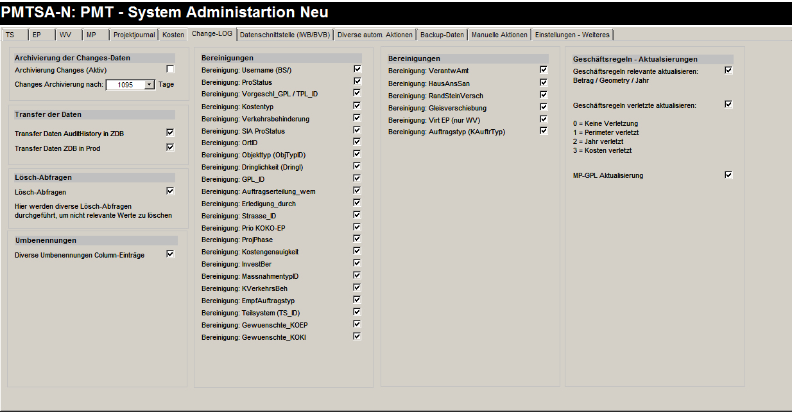Toggle Bereinigung: Gleisverschiebung checkbox
The width and height of the screenshot is (792, 413).
click(544, 107)
